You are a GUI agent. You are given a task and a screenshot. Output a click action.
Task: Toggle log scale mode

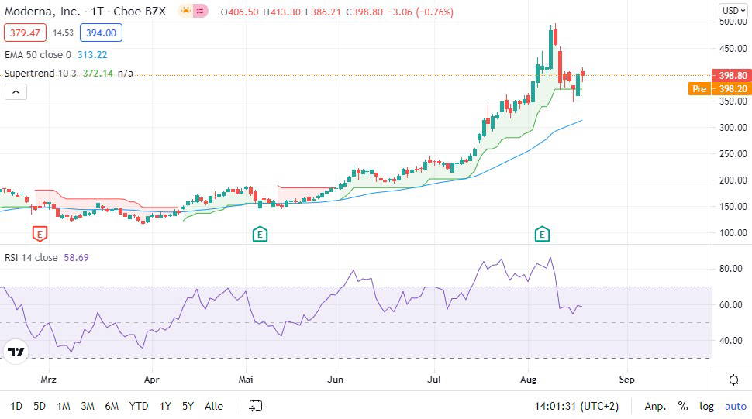pyautogui.click(x=706, y=406)
